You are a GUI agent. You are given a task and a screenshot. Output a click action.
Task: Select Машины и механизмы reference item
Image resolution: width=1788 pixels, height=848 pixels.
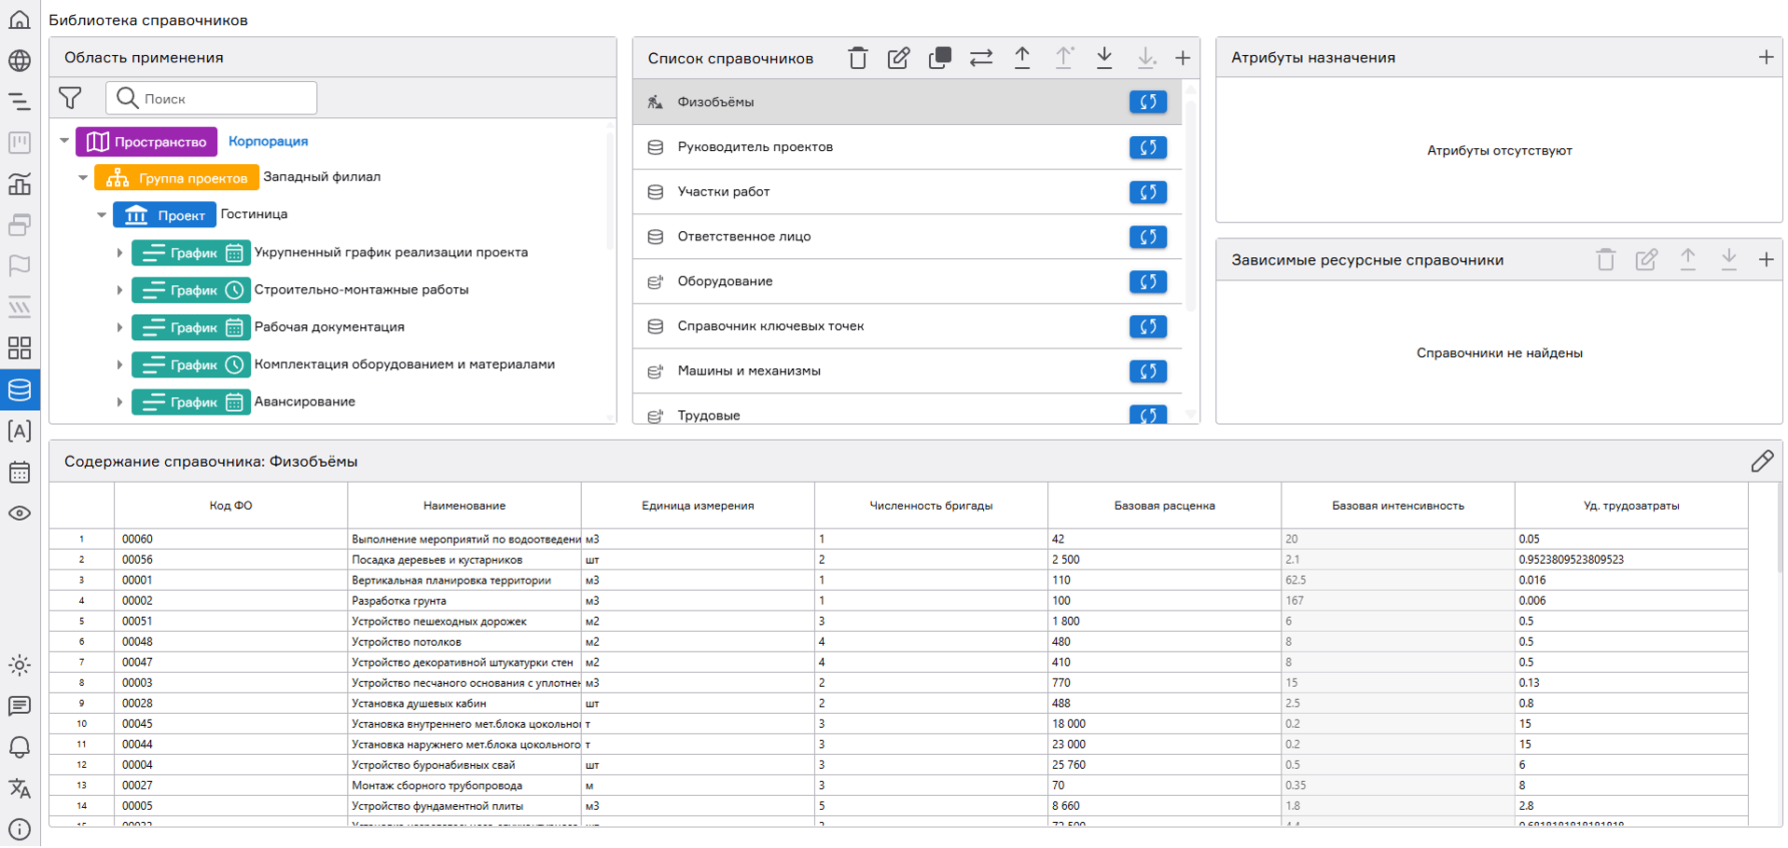click(748, 371)
